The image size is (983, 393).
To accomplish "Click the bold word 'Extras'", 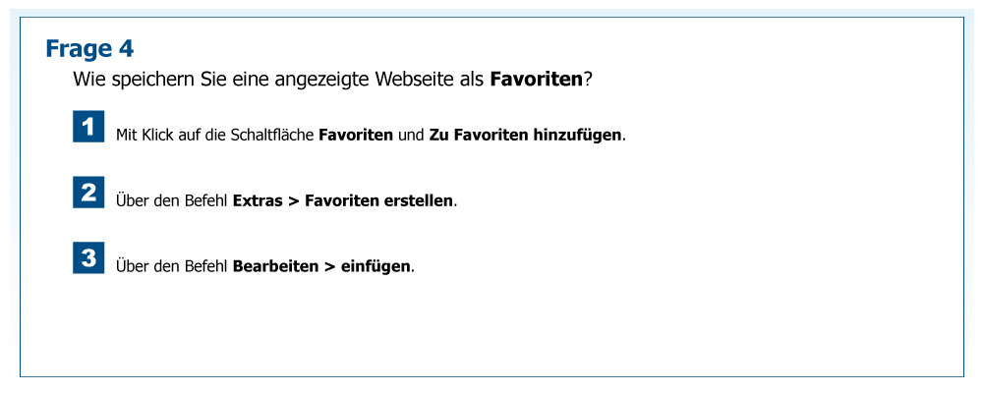I will 257,200.
